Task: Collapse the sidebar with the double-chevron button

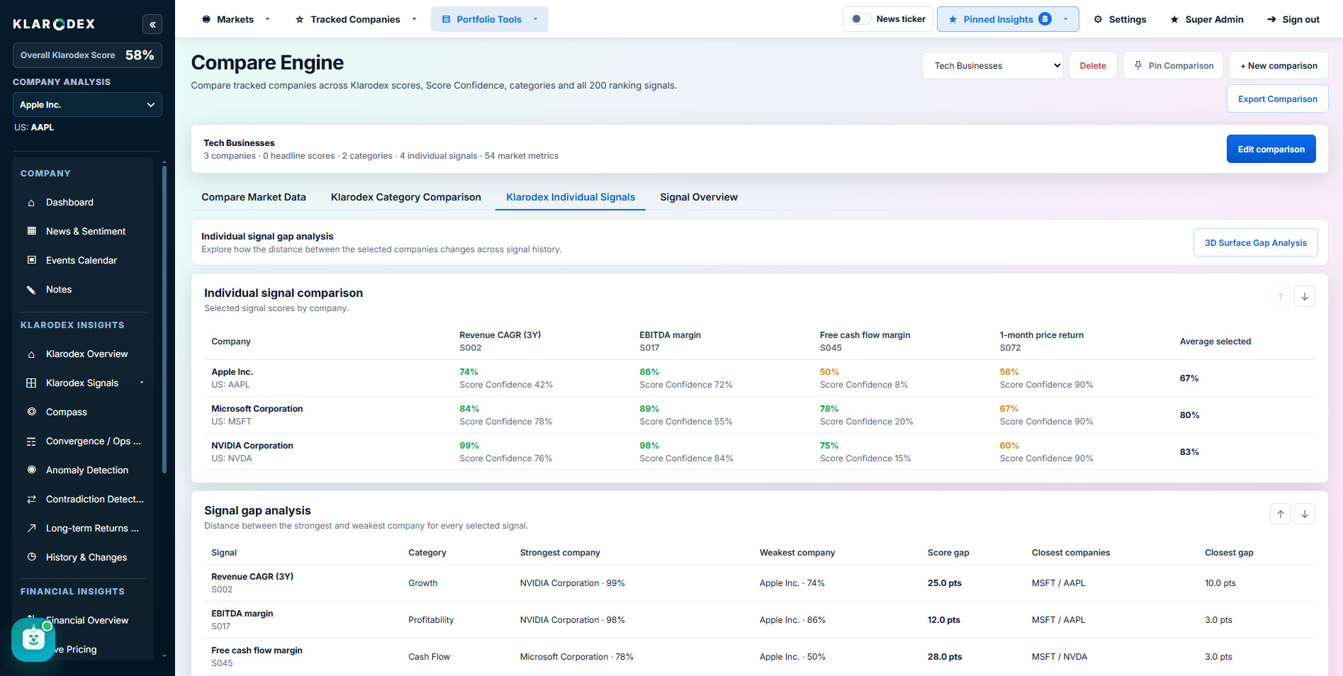Action: point(152,24)
